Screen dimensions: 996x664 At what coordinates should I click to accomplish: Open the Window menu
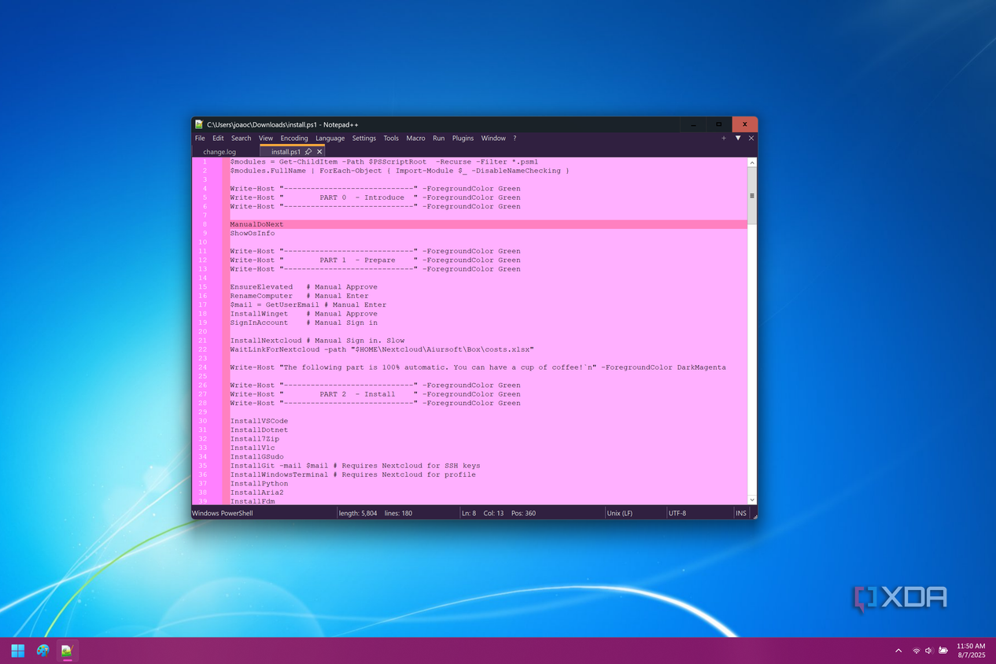[x=493, y=138]
